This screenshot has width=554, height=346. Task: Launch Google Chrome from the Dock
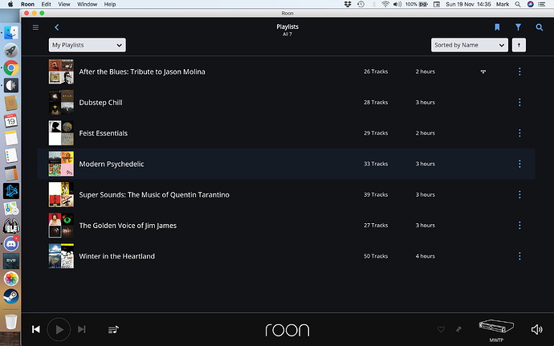[x=11, y=68]
